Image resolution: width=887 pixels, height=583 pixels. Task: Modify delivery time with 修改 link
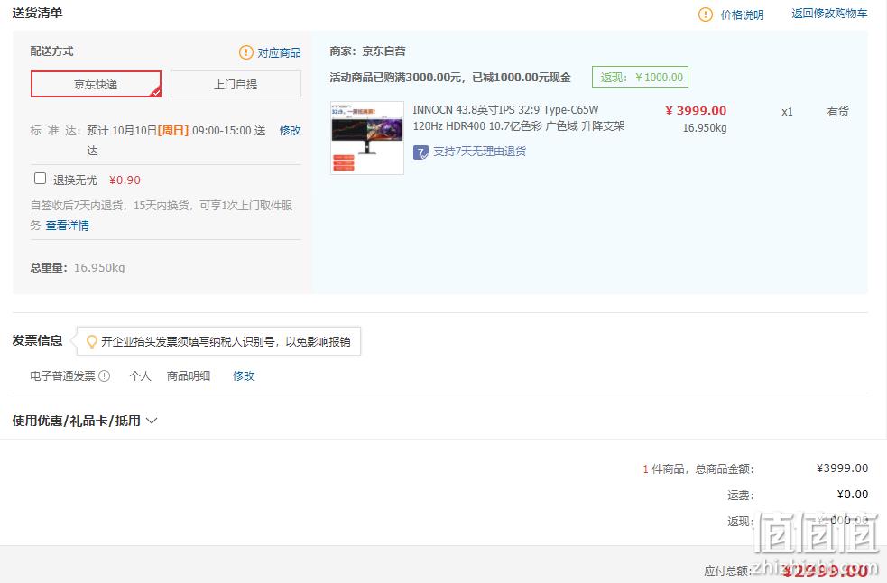click(x=291, y=131)
